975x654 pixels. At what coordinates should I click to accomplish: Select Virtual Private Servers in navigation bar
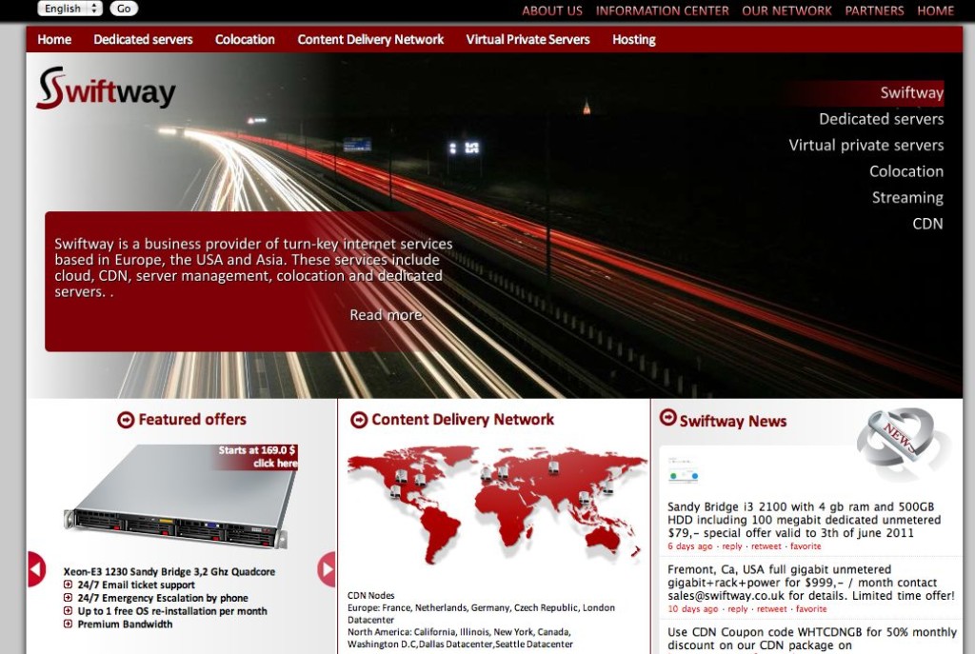click(x=527, y=40)
